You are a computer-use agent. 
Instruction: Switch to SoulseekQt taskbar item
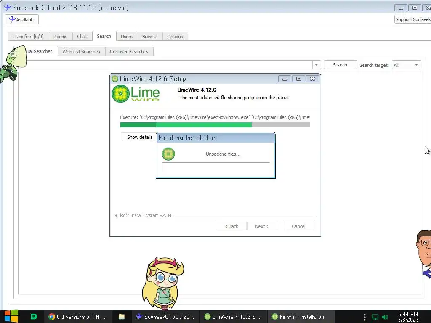tap(165, 317)
